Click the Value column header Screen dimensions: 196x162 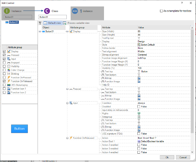(x=164, y=27)
